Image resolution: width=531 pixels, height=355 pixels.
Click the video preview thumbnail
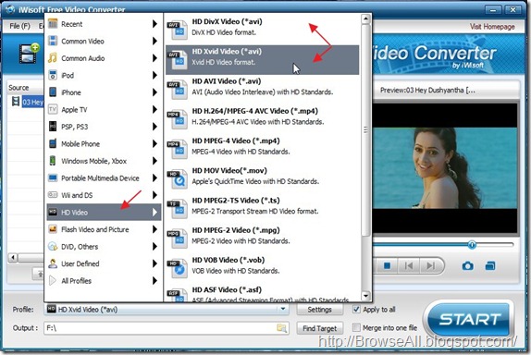[x=445, y=168]
